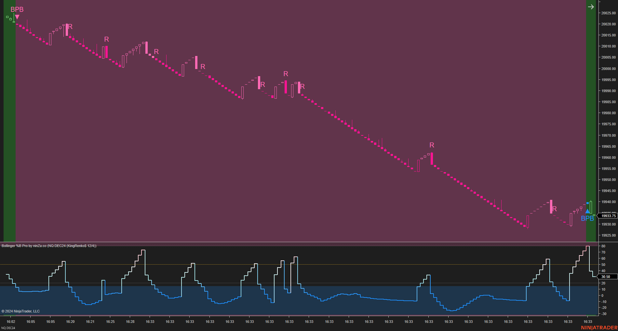Image resolution: width=618 pixels, height=331 pixels.
Task: Click the blue BPB buy signal triangle
Action: 587,211
